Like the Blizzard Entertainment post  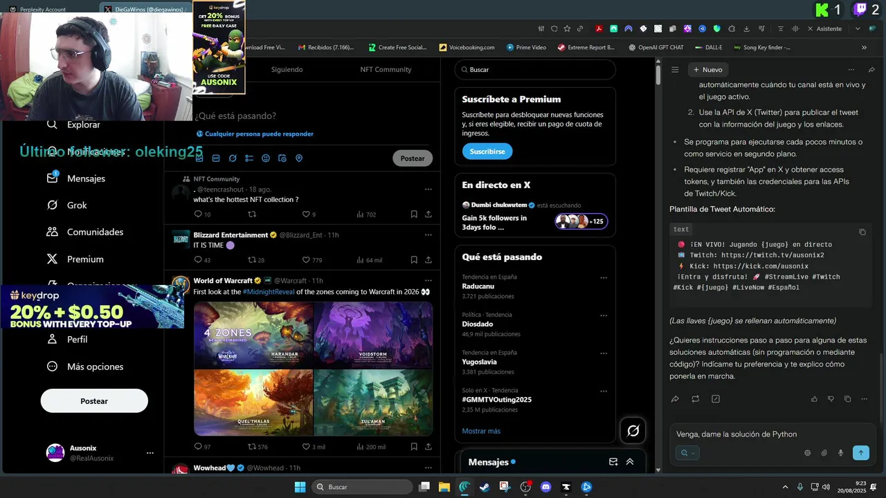307,260
